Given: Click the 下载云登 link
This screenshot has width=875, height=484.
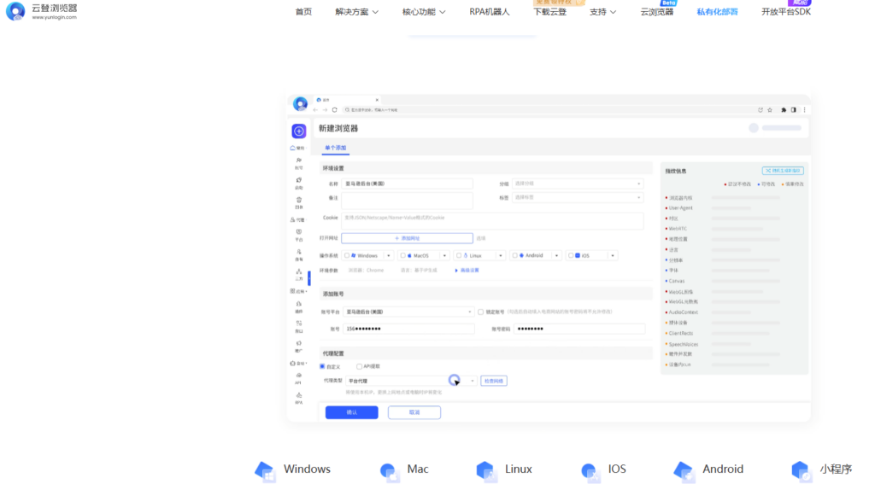Looking at the screenshot, I should click(x=550, y=12).
